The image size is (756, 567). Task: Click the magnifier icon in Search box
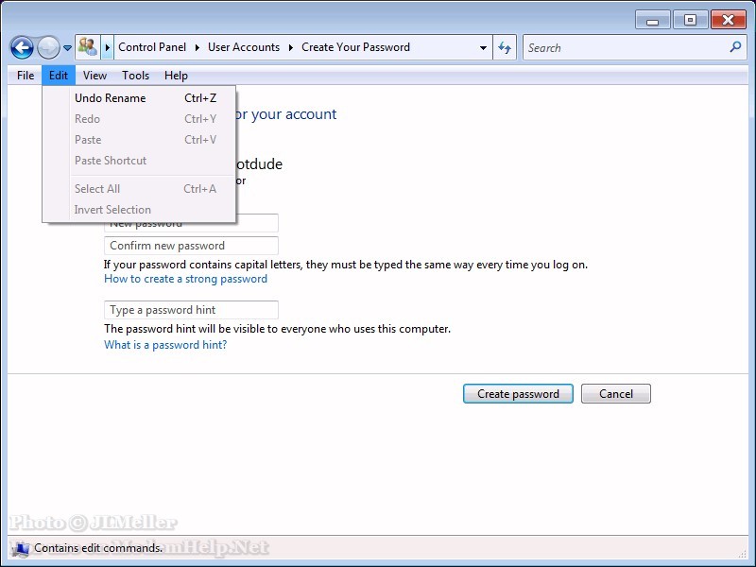(x=736, y=47)
